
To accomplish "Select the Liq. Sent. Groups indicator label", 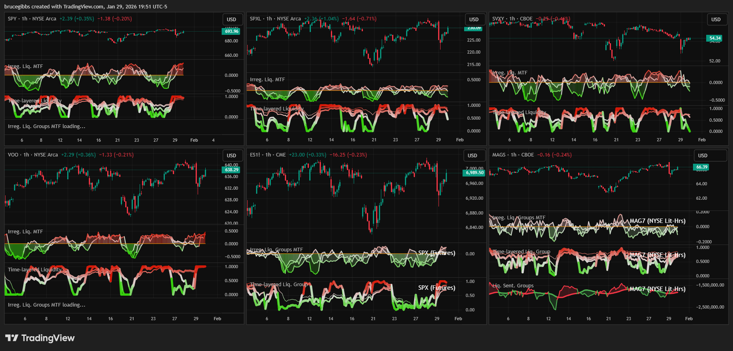I will click(x=513, y=286).
